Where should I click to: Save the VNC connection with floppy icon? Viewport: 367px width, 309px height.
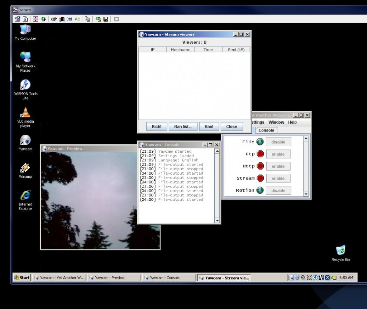click(x=106, y=19)
